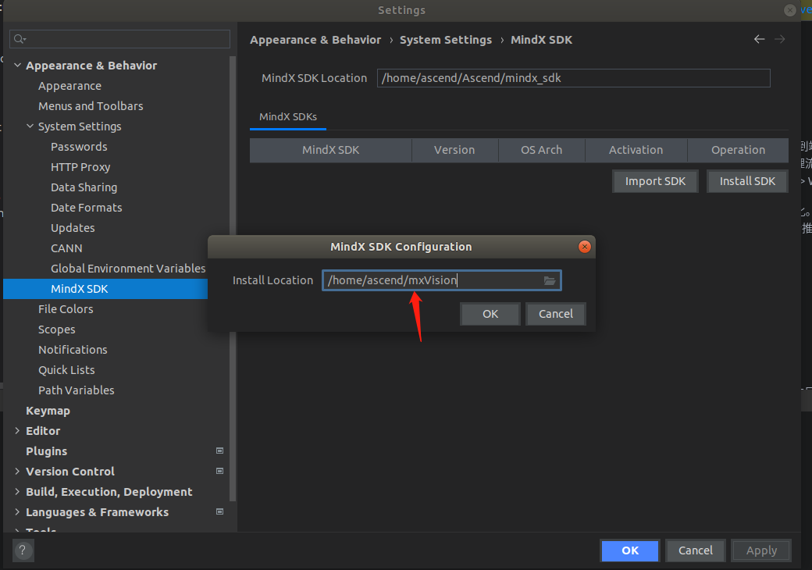The image size is (812, 570).
Task: Click the search magnifier icon in Settings
Action: click(x=20, y=39)
